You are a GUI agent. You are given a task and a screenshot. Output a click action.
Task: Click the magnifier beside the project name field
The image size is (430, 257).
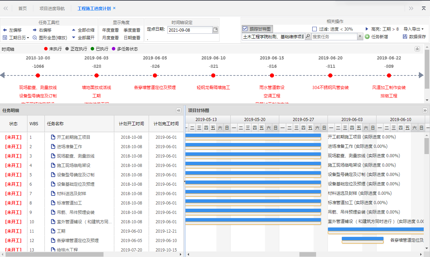coord(308,37)
